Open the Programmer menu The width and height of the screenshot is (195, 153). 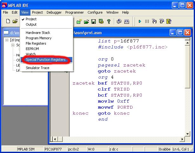(75, 12)
